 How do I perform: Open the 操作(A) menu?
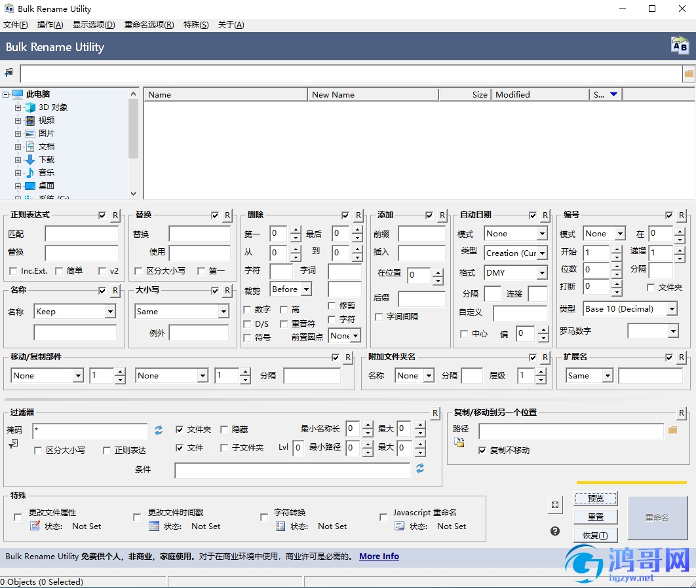pos(50,25)
